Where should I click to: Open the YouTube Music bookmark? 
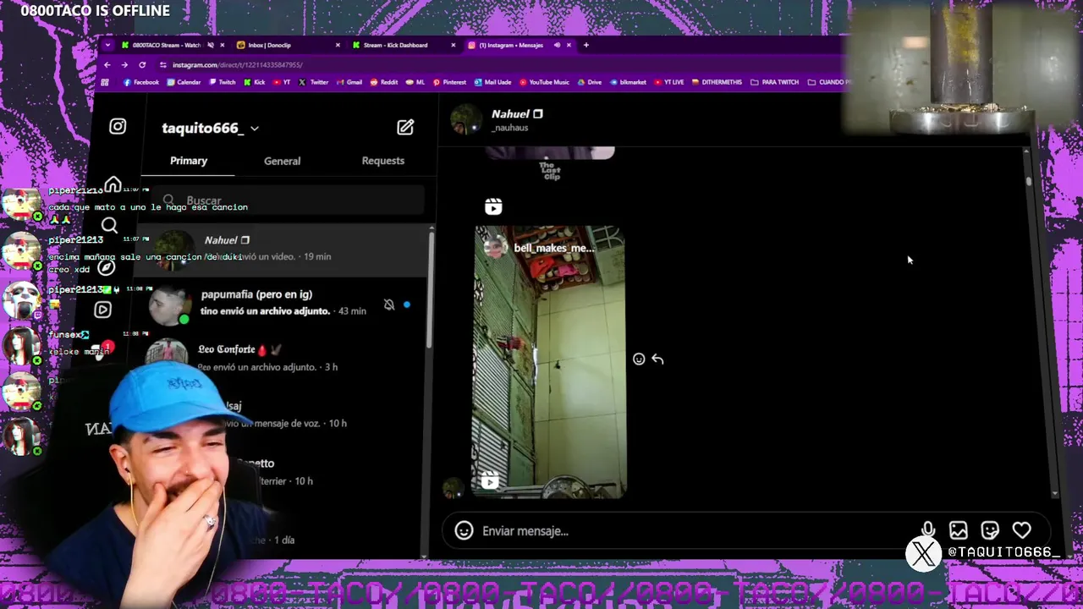tap(544, 82)
